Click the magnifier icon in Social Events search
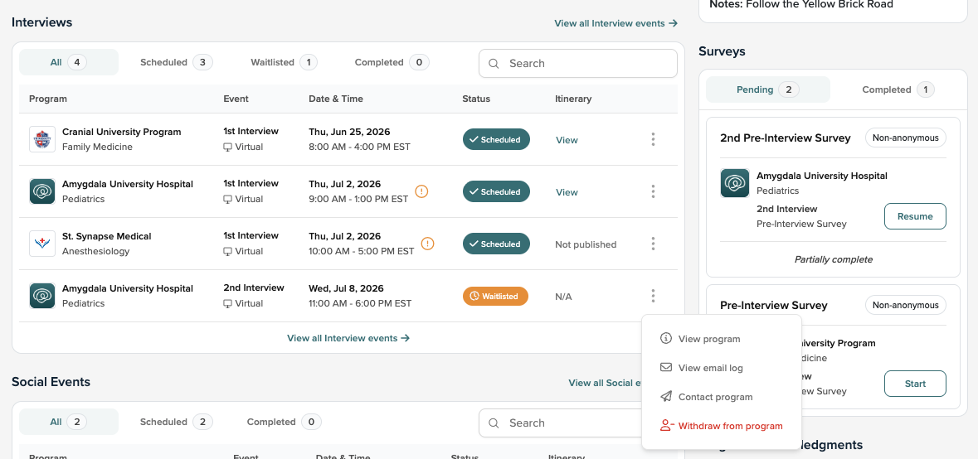978x459 pixels. [x=494, y=423]
